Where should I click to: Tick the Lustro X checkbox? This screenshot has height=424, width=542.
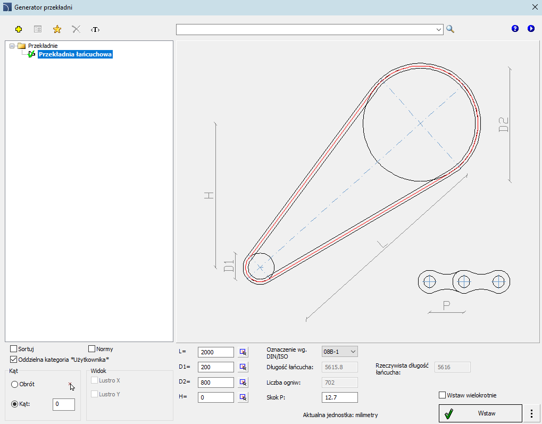(x=94, y=380)
